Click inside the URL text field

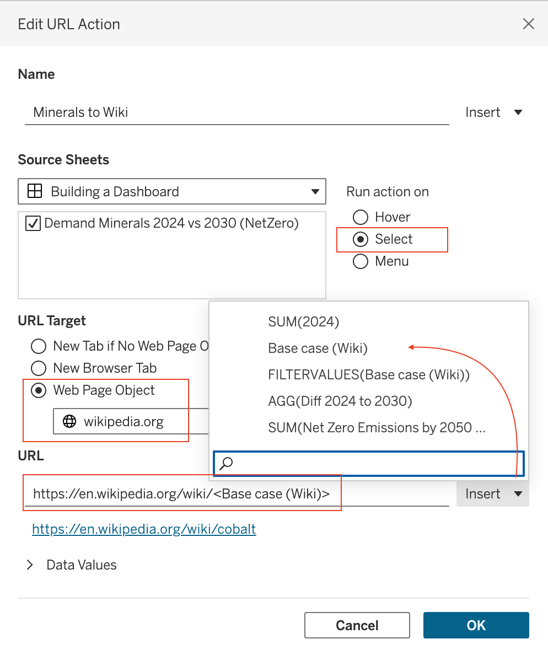click(x=237, y=494)
